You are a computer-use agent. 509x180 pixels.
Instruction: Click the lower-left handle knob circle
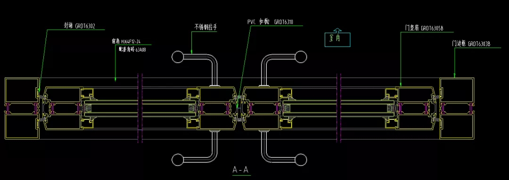coord(178,160)
